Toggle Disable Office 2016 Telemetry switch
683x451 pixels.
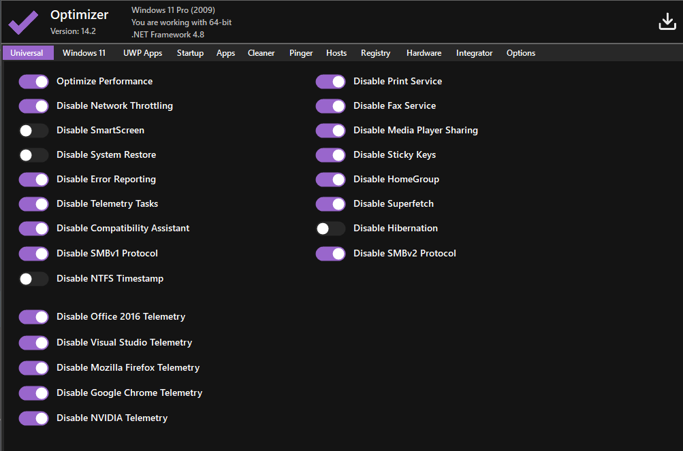[33, 317]
